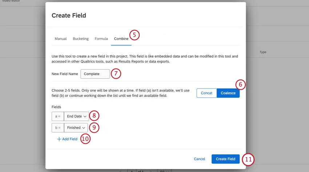This screenshot has height=172, width=309.
Task: Select the Formula tab
Action: pos(101,39)
